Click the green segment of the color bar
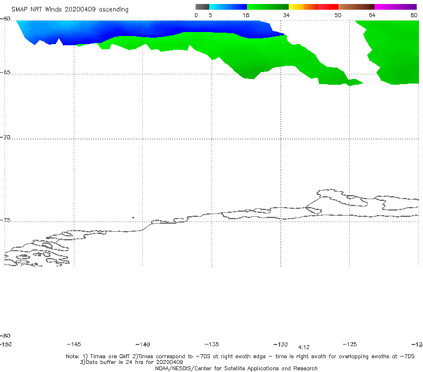Screen dimensions: 423x372 [268, 7]
